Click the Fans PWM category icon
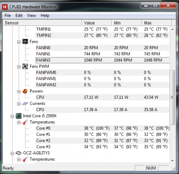This screenshot has height=174, width=179. (25, 66)
